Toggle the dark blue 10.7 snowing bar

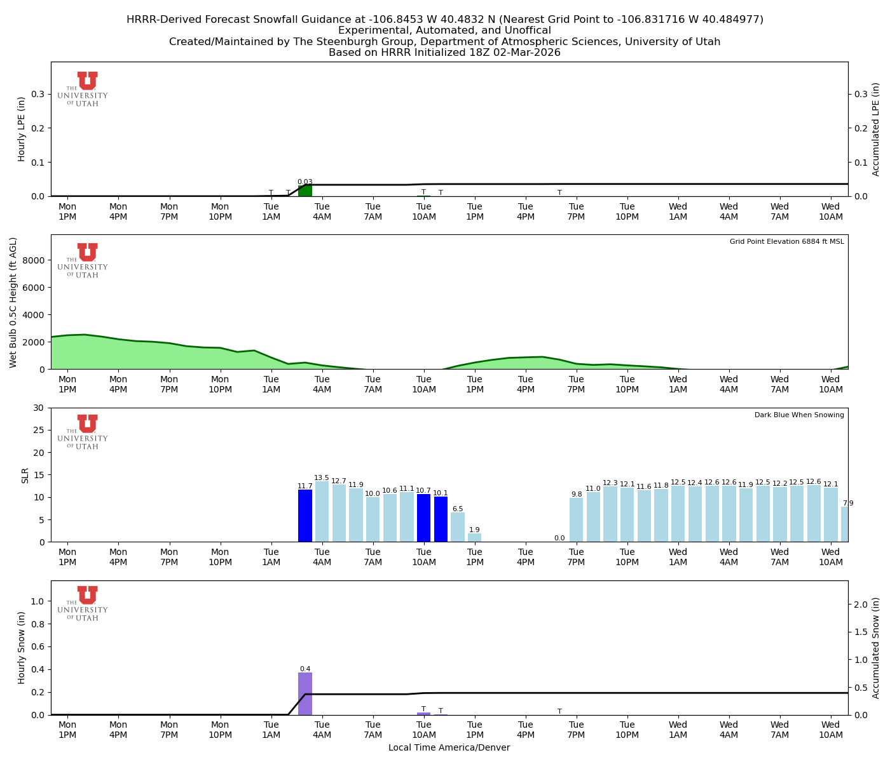[x=424, y=518]
